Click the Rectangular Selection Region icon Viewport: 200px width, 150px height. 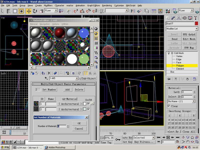pos(15,11)
